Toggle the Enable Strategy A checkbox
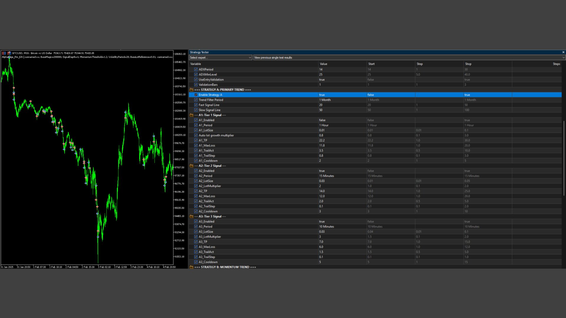This screenshot has height=318, width=566. point(196,95)
